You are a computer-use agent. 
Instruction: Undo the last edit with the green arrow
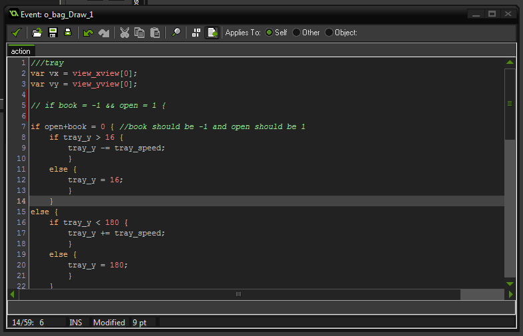pos(88,33)
